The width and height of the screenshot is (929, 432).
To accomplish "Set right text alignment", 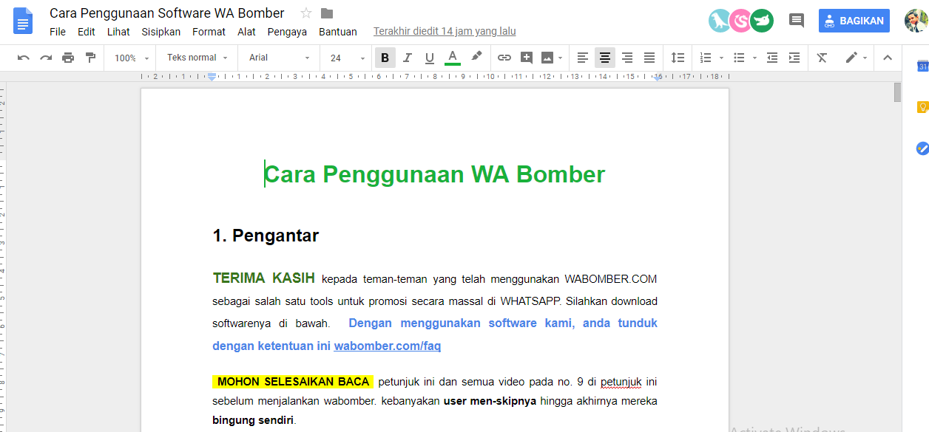I will (627, 58).
